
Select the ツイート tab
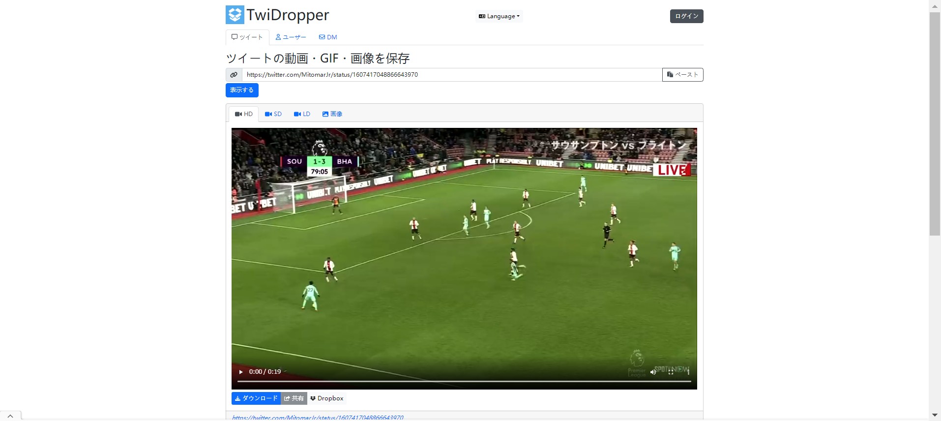(247, 37)
